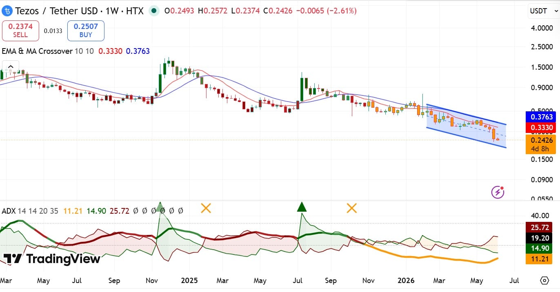Screen dimensions: 560x292
Task: Open the purple lightning replay icon
Action: [498, 192]
